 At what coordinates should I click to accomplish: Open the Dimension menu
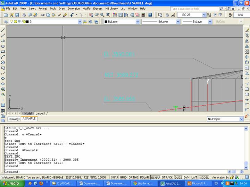pos(74,8)
